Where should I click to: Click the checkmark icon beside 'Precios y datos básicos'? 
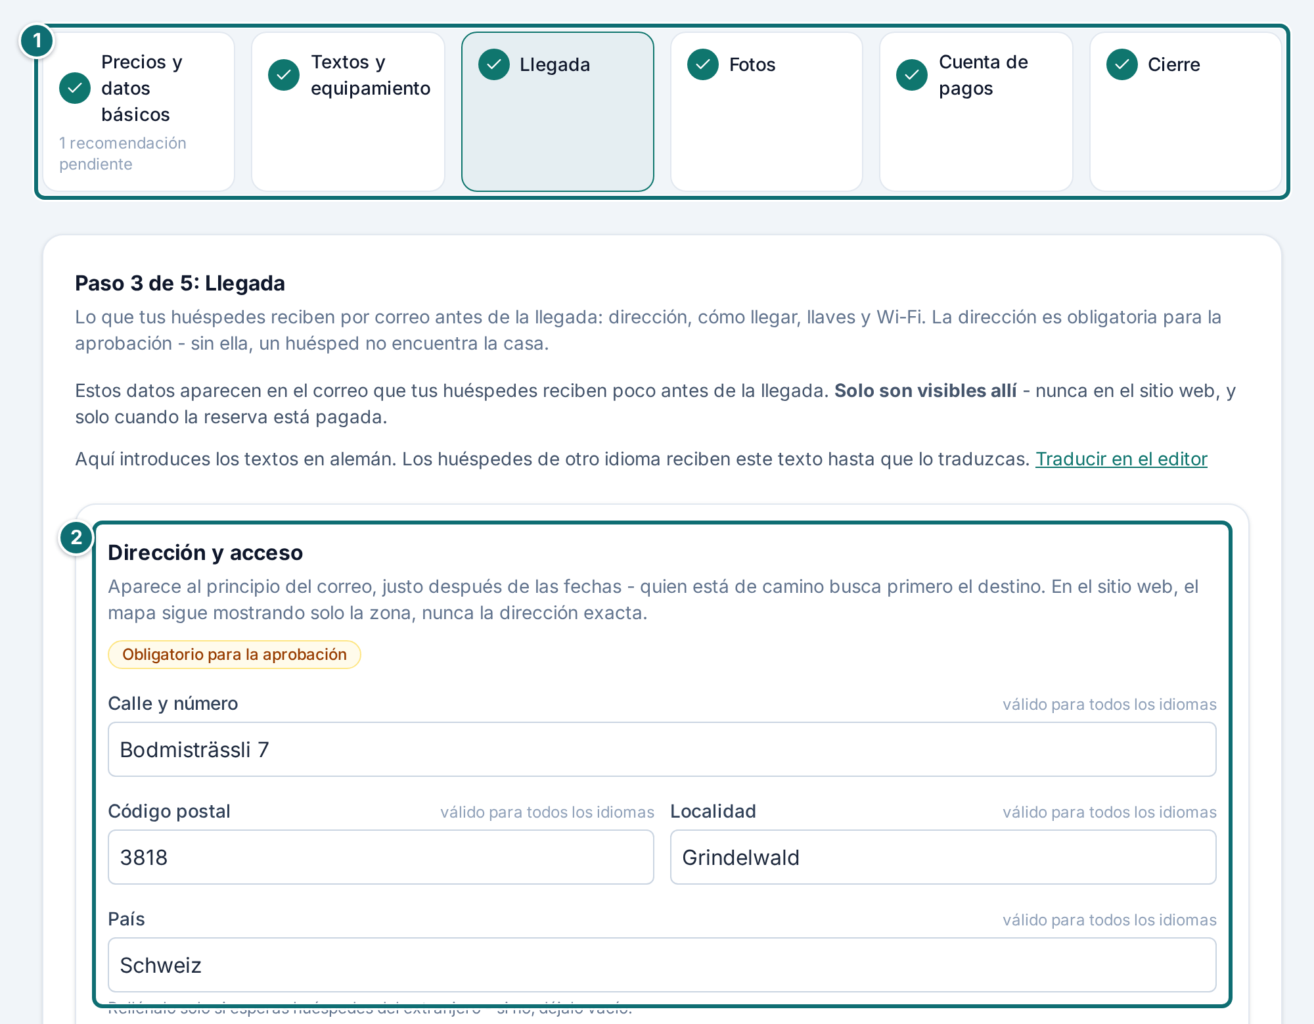tap(75, 88)
